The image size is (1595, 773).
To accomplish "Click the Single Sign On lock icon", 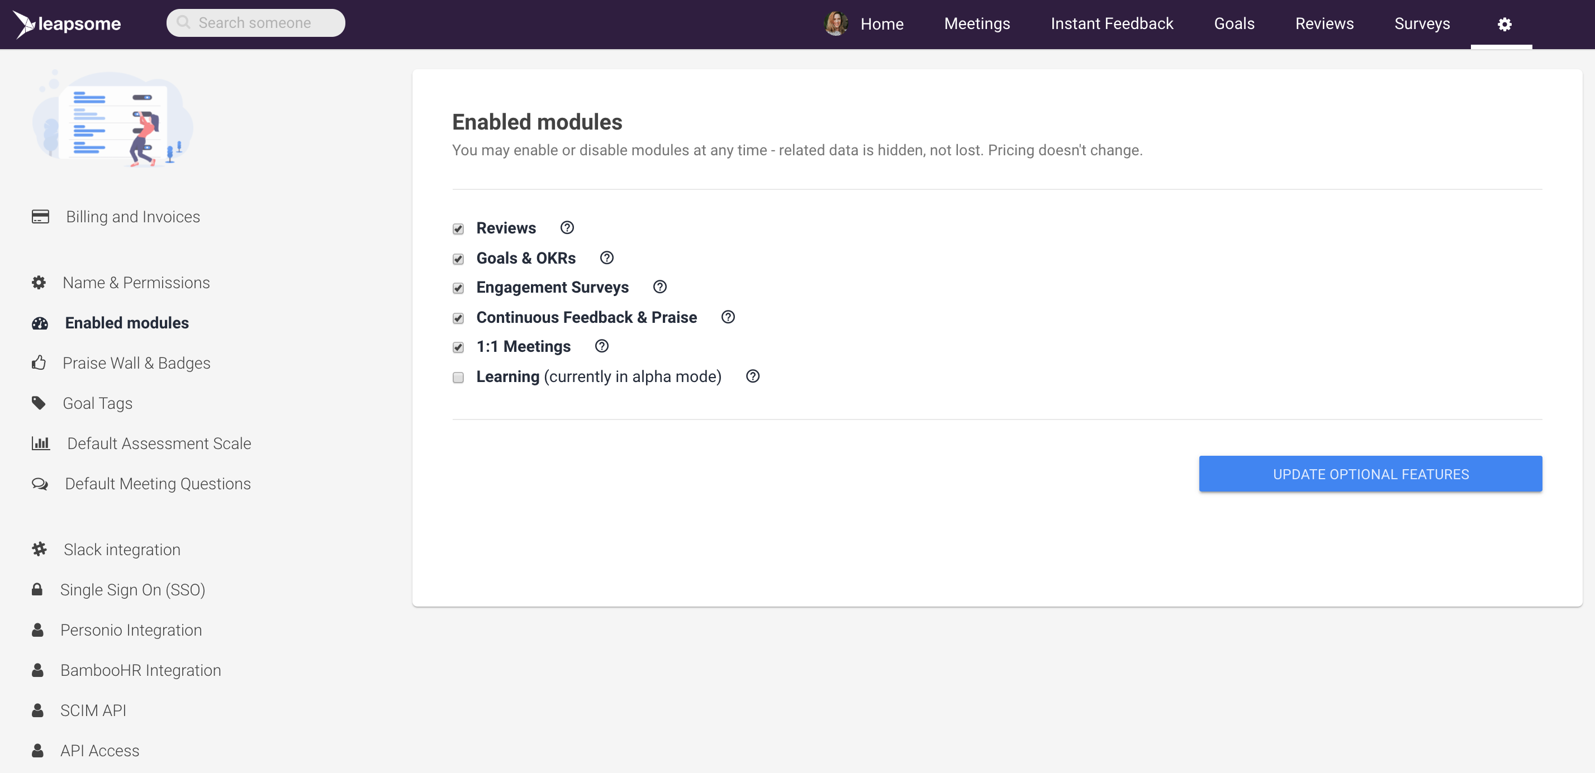I will (x=37, y=589).
